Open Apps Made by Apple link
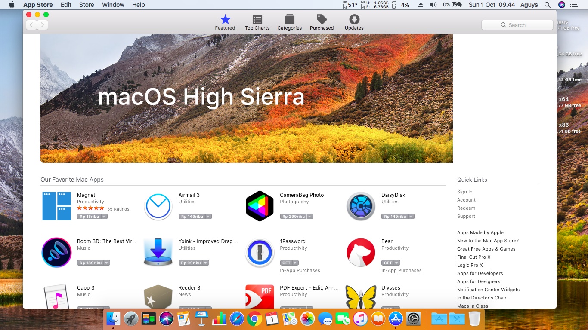Viewport: 588px width, 330px height. (480, 232)
